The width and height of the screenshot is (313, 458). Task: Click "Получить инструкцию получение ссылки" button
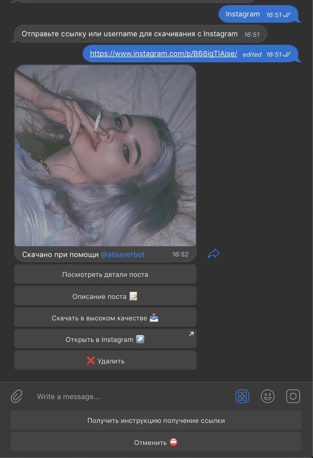click(156, 420)
